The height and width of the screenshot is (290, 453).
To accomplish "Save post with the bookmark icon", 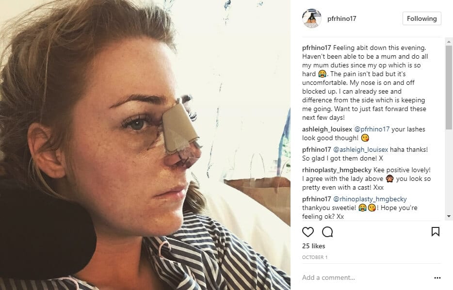I will 436,231.
